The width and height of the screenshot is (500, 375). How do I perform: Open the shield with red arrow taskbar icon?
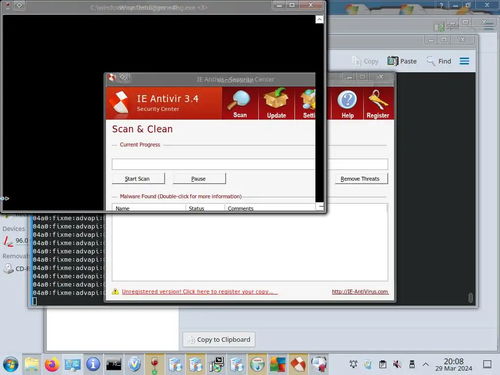pyautogui.click(x=319, y=364)
